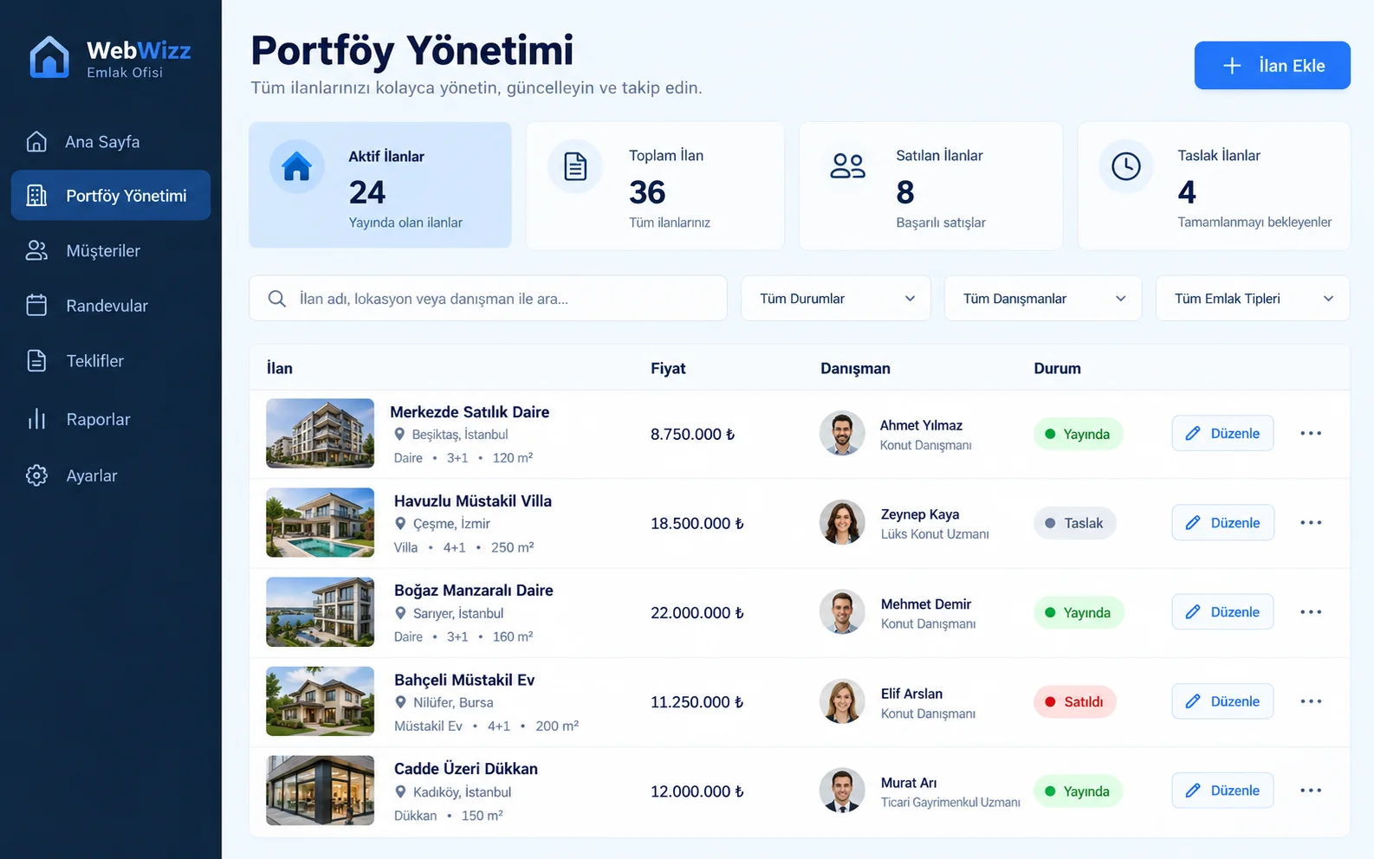Open the three-dot menu for Havuzlu Müstakil Villa
1374x859 pixels.
1311,522
